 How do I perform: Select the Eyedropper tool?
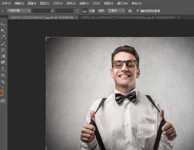pyautogui.click(x=3, y=37)
